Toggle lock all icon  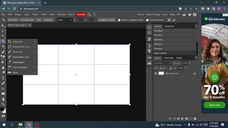[x=171, y=68]
